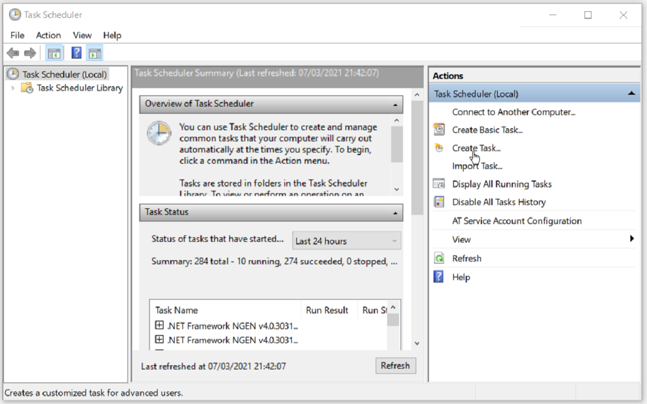Click the task list scroll up arrow

393,307
